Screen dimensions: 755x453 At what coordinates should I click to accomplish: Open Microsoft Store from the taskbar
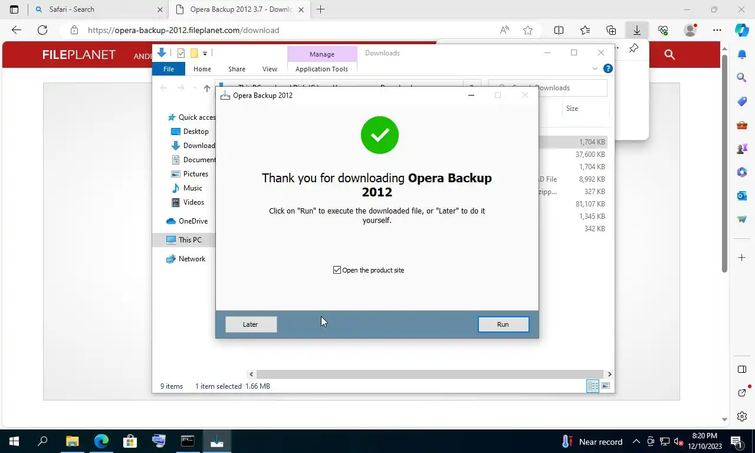(x=130, y=441)
